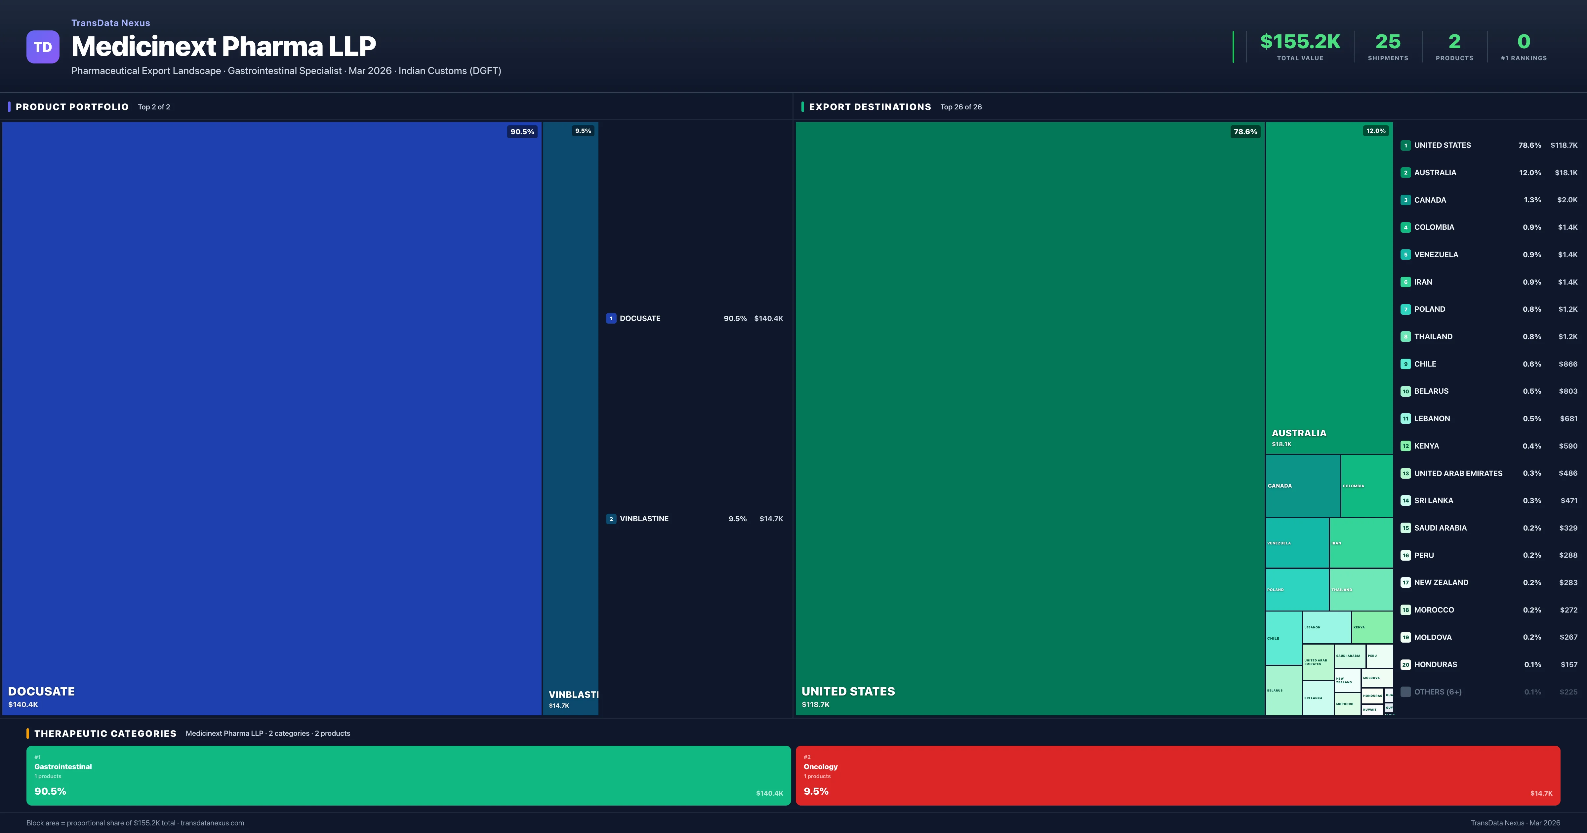Click the rank 1 badge beside United States
This screenshot has height=833, width=1587.
click(1405, 145)
